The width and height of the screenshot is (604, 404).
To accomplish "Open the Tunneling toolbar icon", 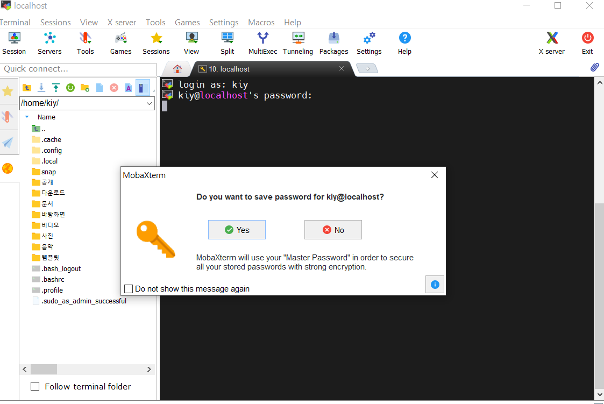I will point(298,44).
